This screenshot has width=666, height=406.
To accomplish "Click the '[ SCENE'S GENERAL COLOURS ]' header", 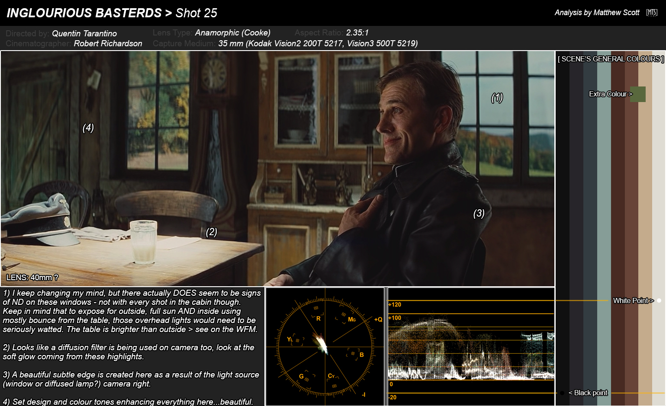I will (611, 59).
